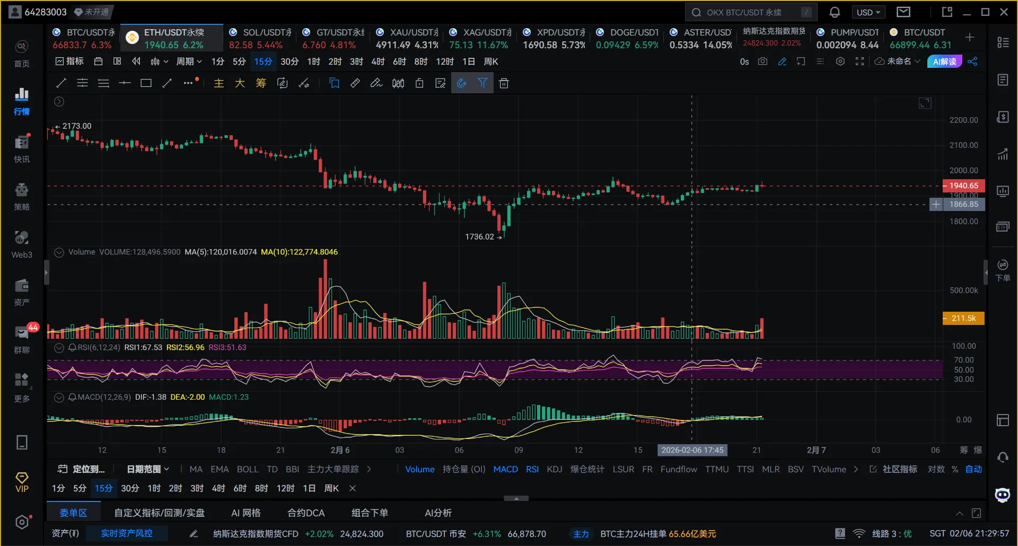The image size is (1018, 546).
Task: Click the AI解读 button
Action: click(x=945, y=61)
